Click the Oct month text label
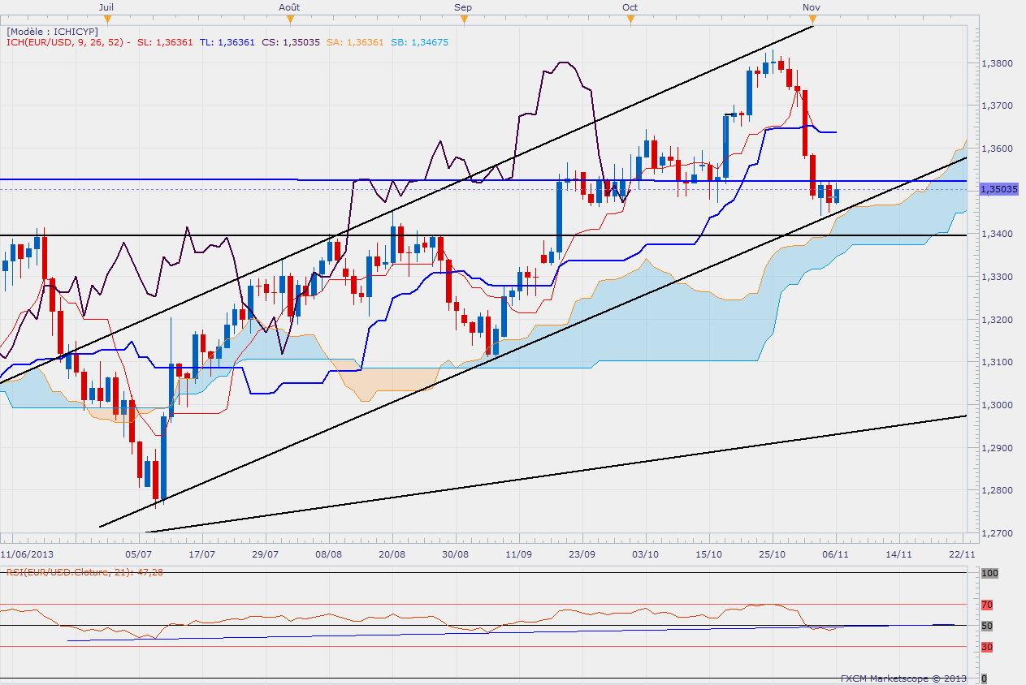 point(630,6)
